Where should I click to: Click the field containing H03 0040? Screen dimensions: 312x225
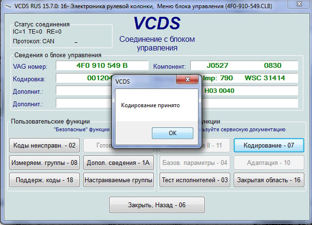coord(250,90)
